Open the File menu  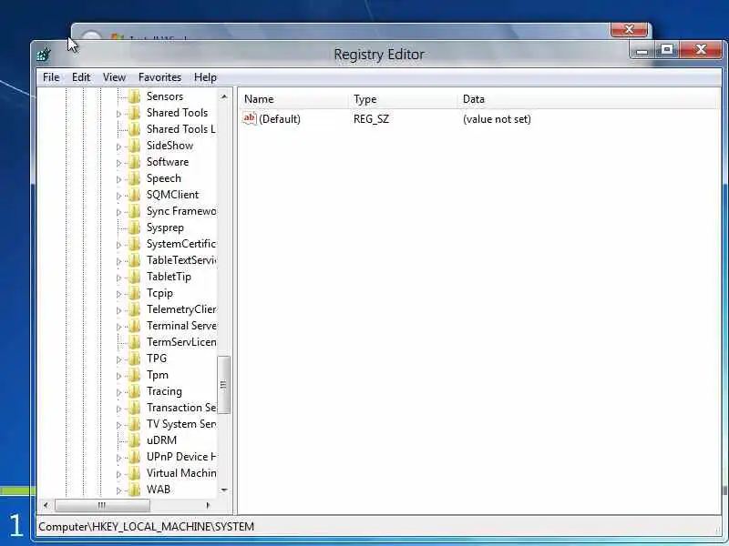coord(51,77)
